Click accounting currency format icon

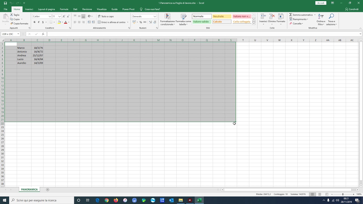[x=134, y=22]
